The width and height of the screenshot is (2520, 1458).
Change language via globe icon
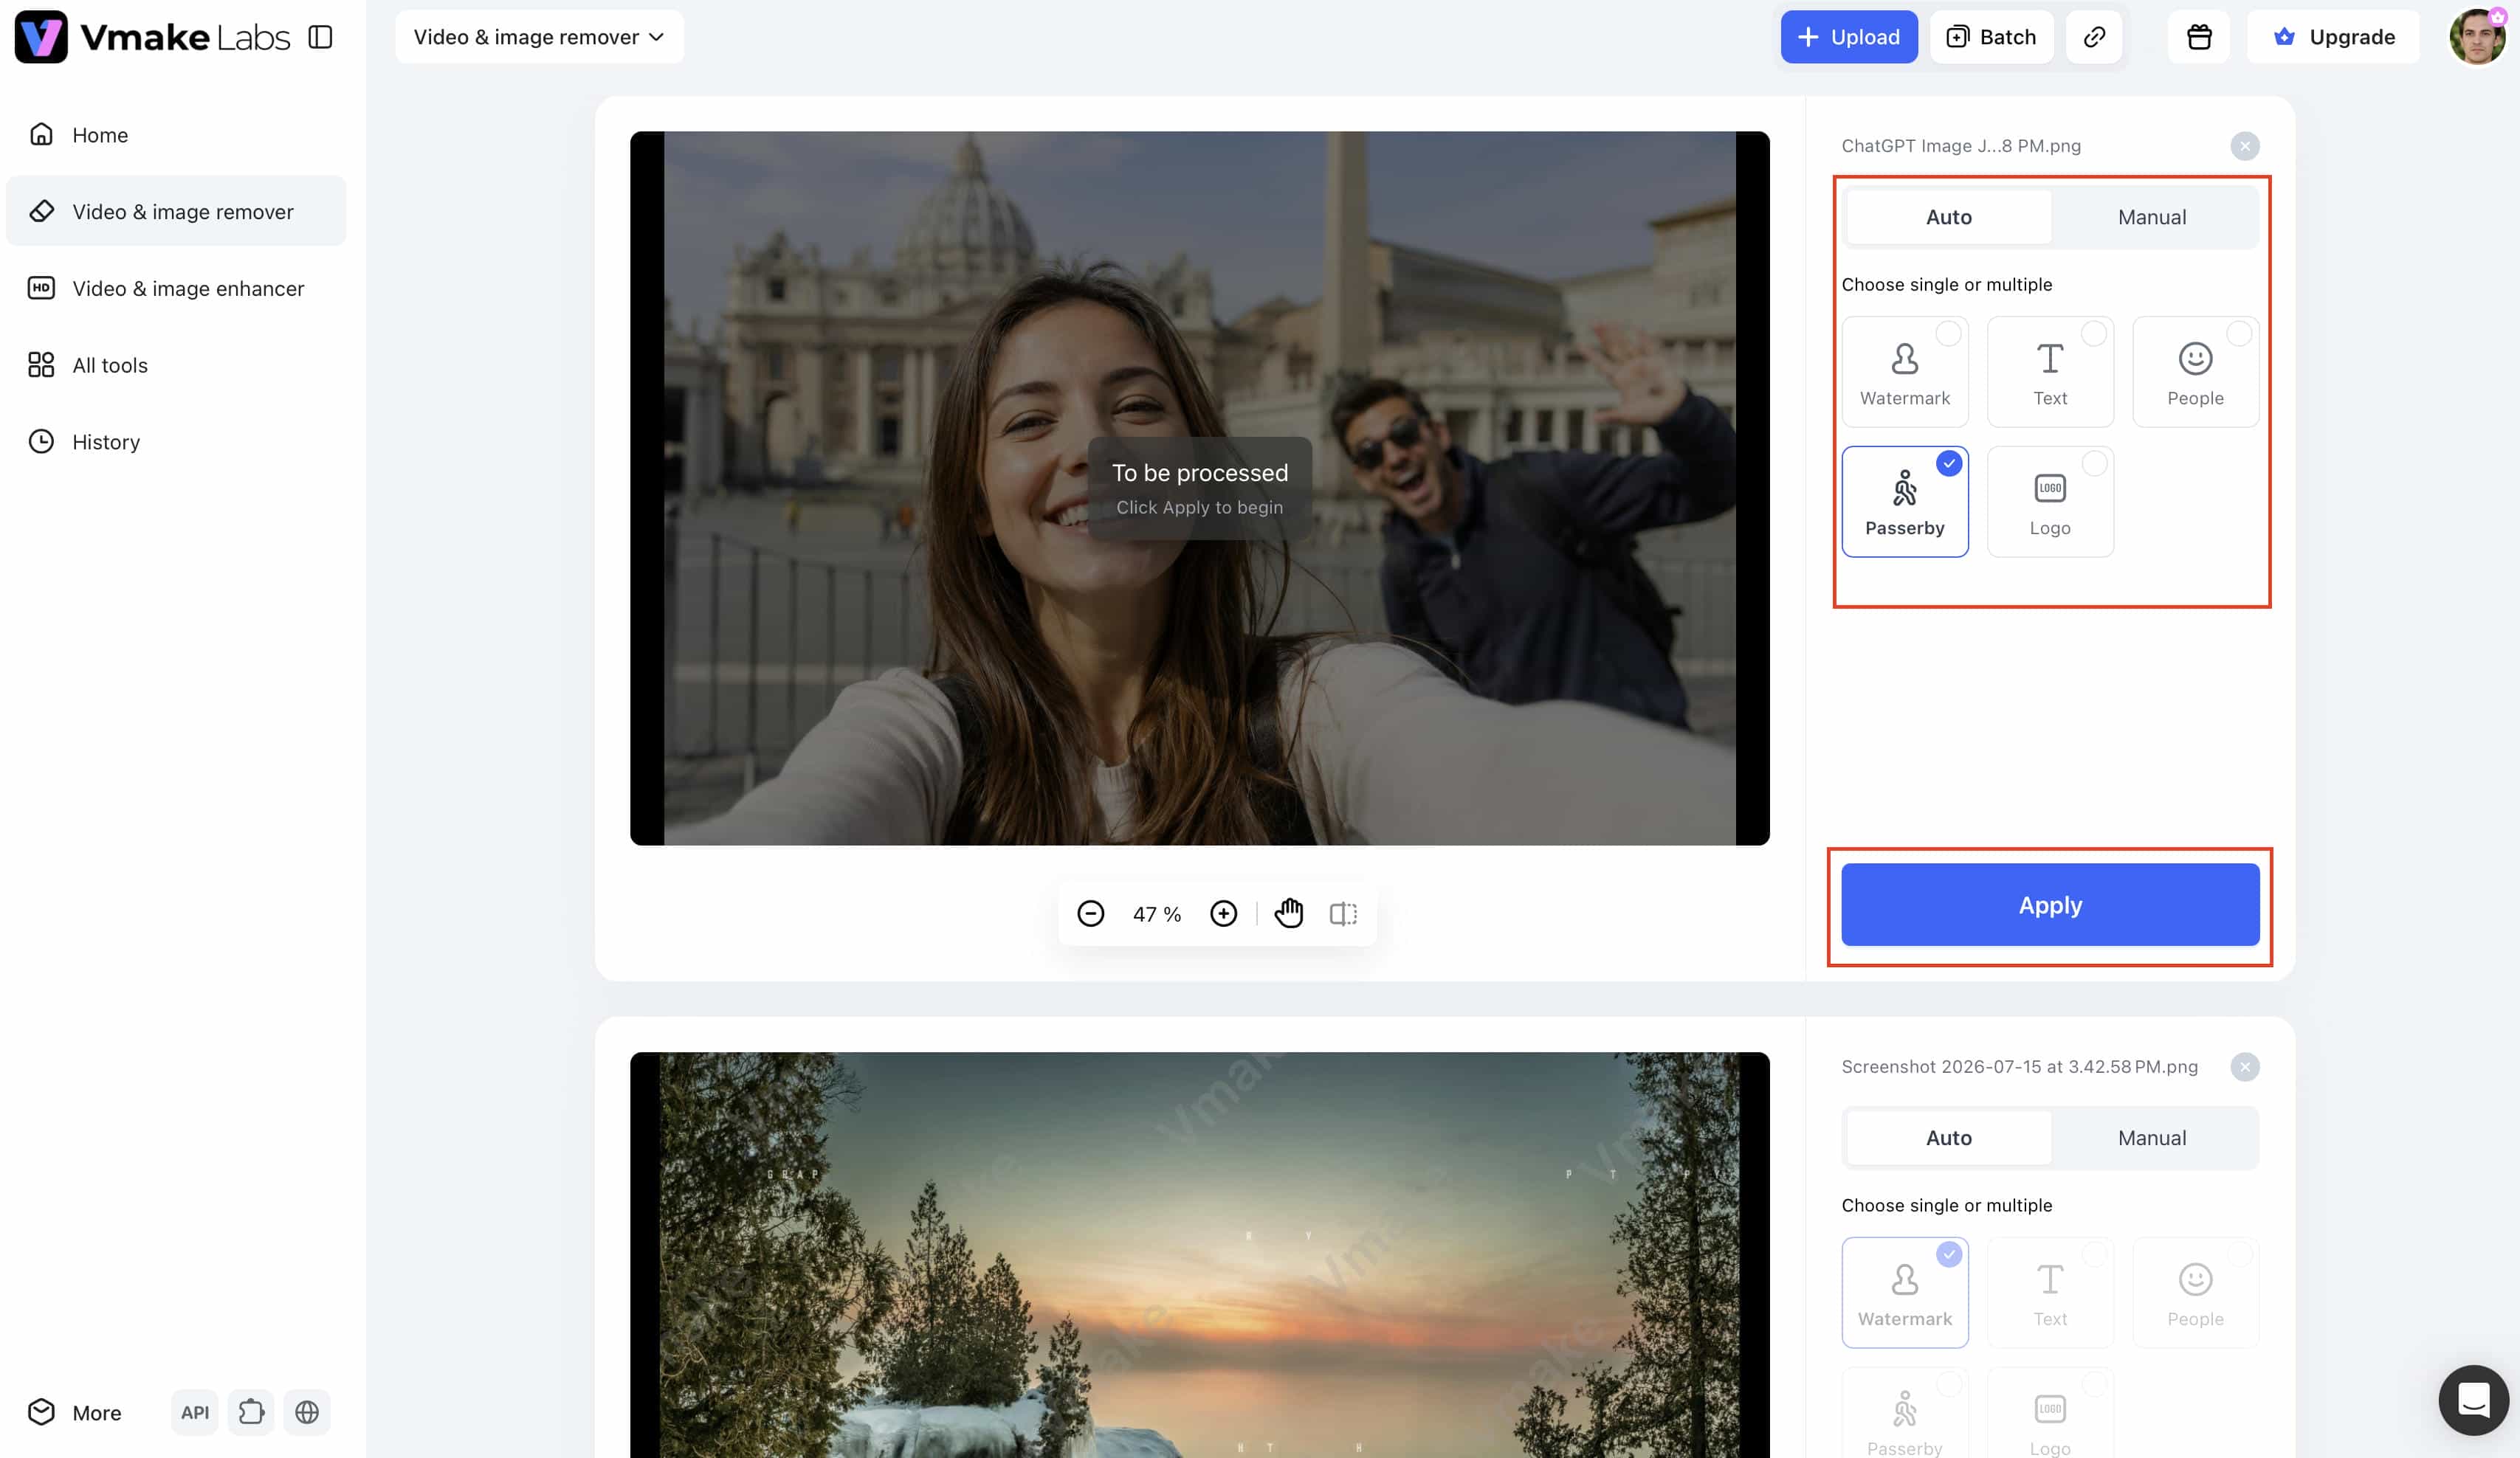point(307,1412)
